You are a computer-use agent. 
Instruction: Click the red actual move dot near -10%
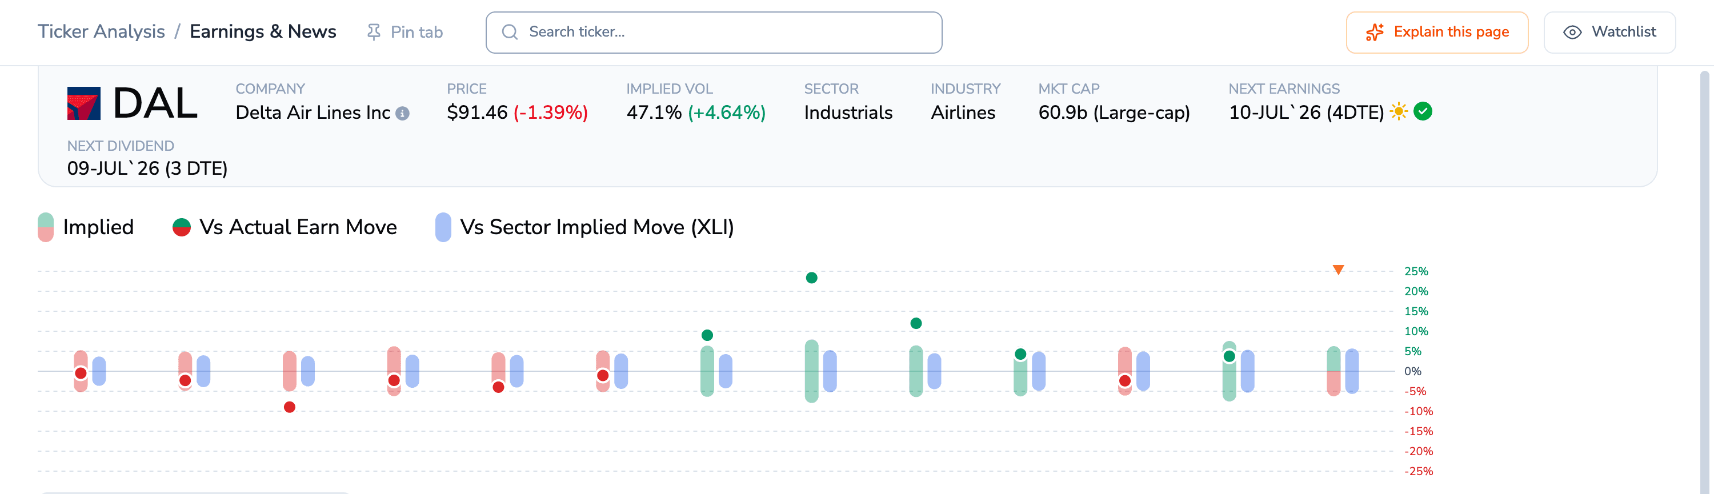point(290,407)
